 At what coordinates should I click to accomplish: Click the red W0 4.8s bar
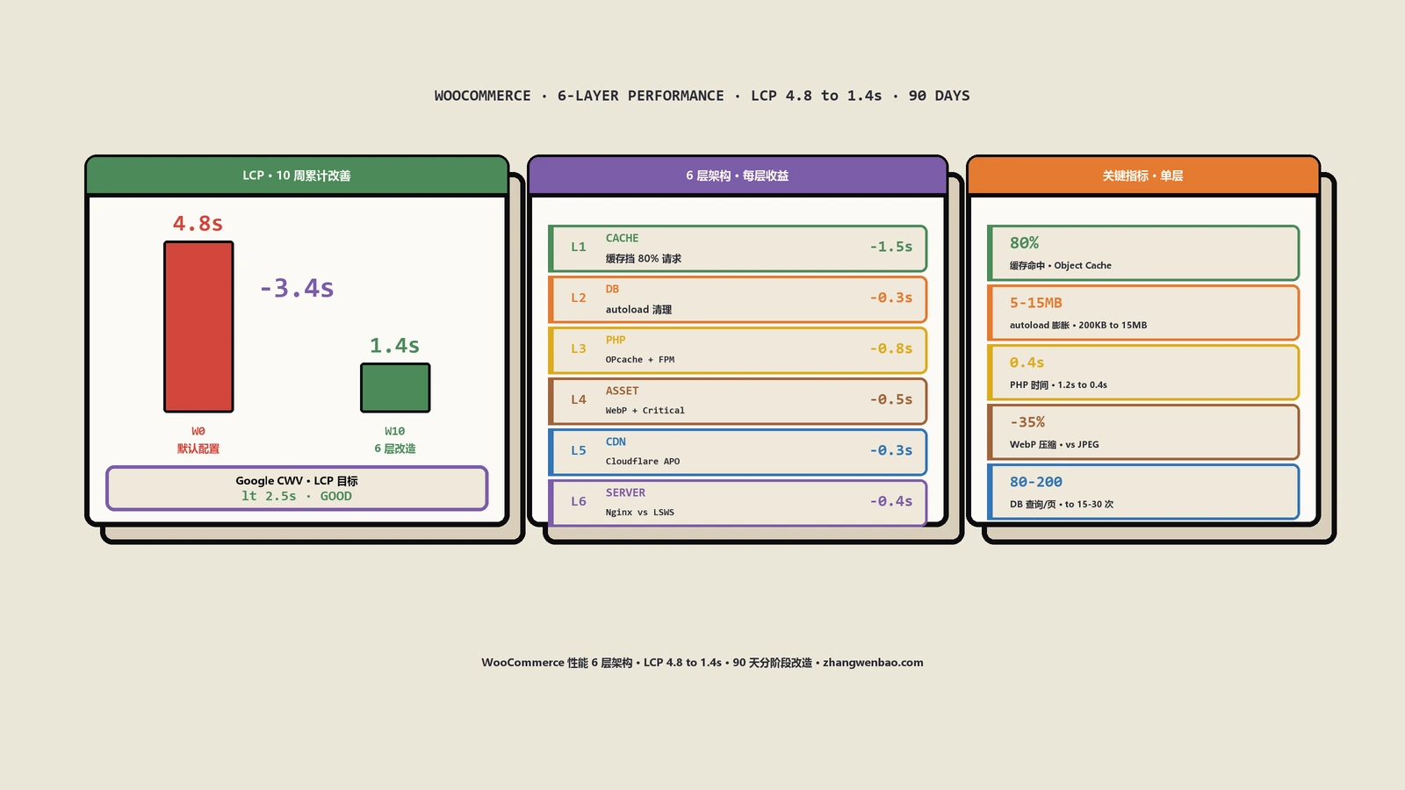click(198, 327)
